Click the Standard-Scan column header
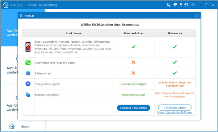The width and height of the screenshot is (218, 132). tap(133, 33)
